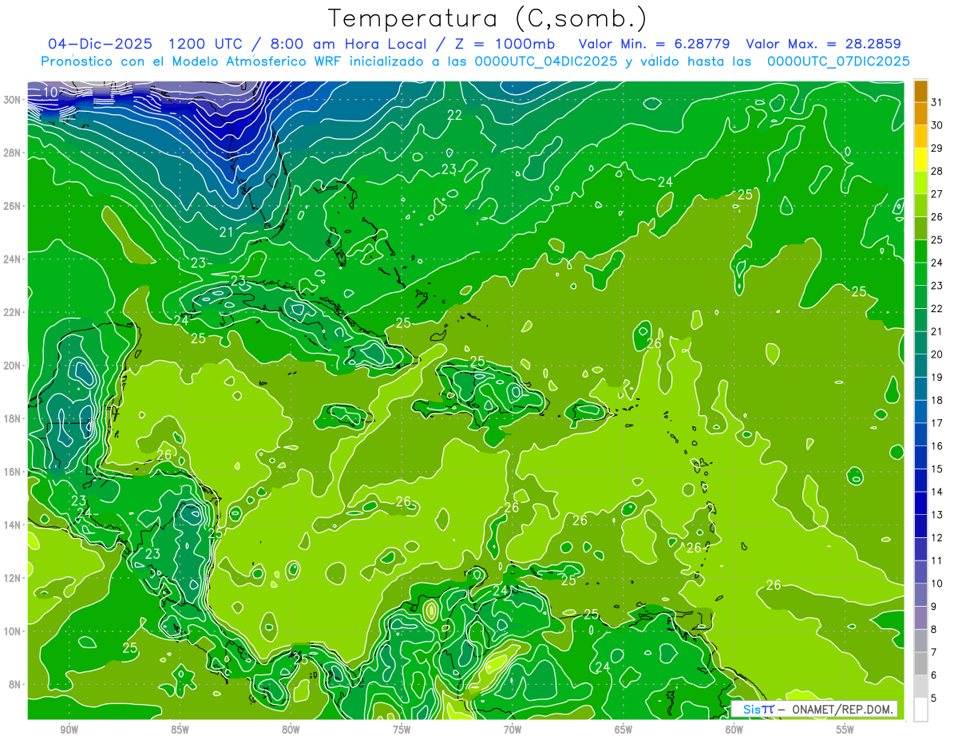
Task: Click the '31' color bar label
Action: tap(937, 101)
